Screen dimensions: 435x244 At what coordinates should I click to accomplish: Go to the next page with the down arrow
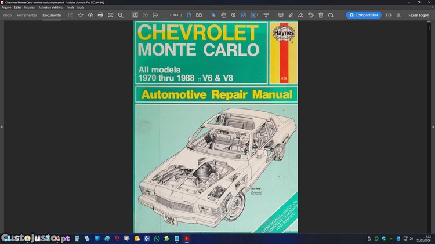(155, 15)
